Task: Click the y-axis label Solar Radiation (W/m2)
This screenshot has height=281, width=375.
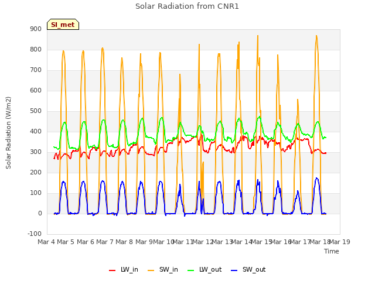Action: click(x=8, y=133)
